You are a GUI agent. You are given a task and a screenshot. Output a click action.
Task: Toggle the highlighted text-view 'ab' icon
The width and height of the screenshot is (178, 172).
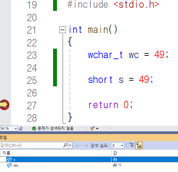tap(139, 145)
